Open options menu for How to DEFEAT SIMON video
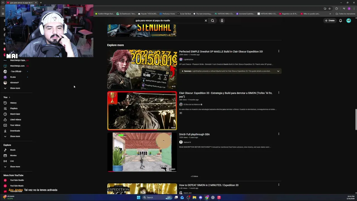 (279, 185)
